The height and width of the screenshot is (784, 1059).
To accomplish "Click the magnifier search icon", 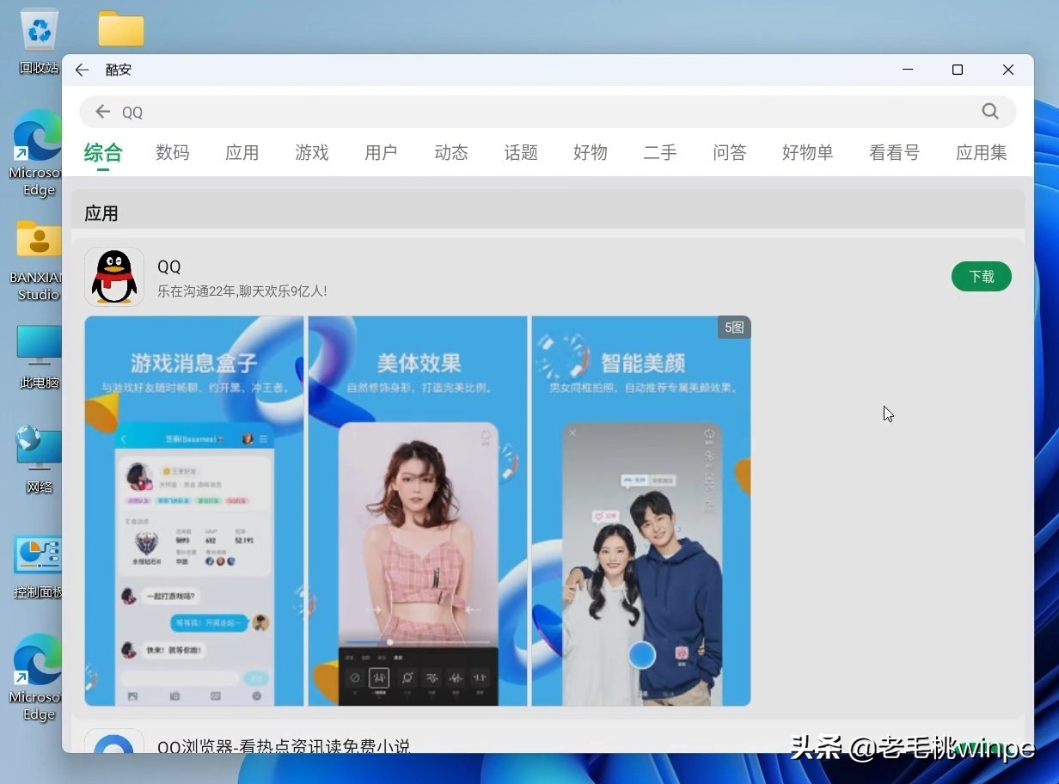I will pyautogui.click(x=990, y=111).
